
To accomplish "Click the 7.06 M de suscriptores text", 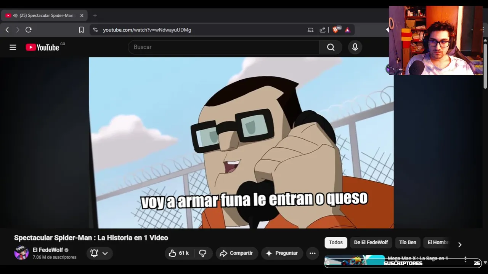I will tap(55, 257).
